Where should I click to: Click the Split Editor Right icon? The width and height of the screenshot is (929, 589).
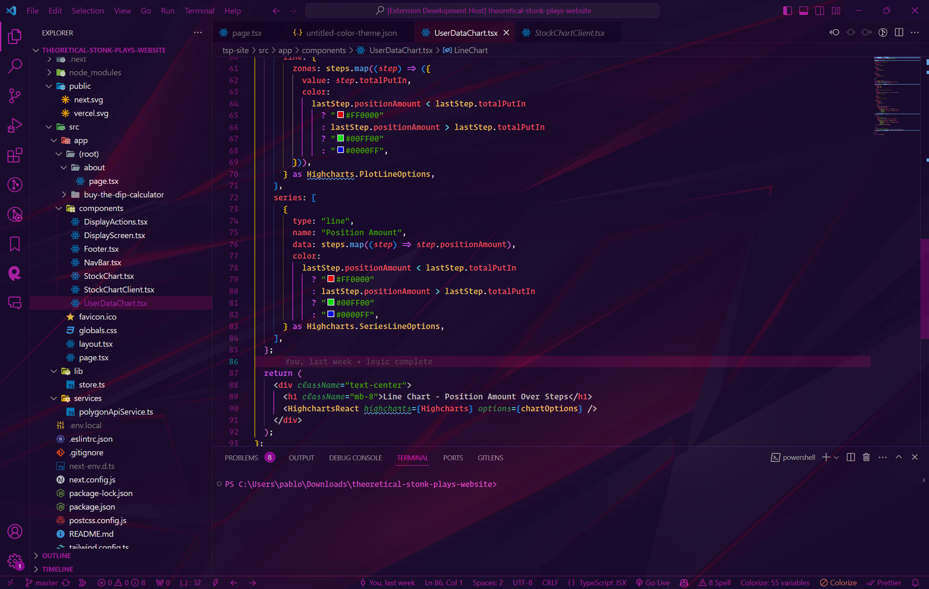[x=899, y=32]
